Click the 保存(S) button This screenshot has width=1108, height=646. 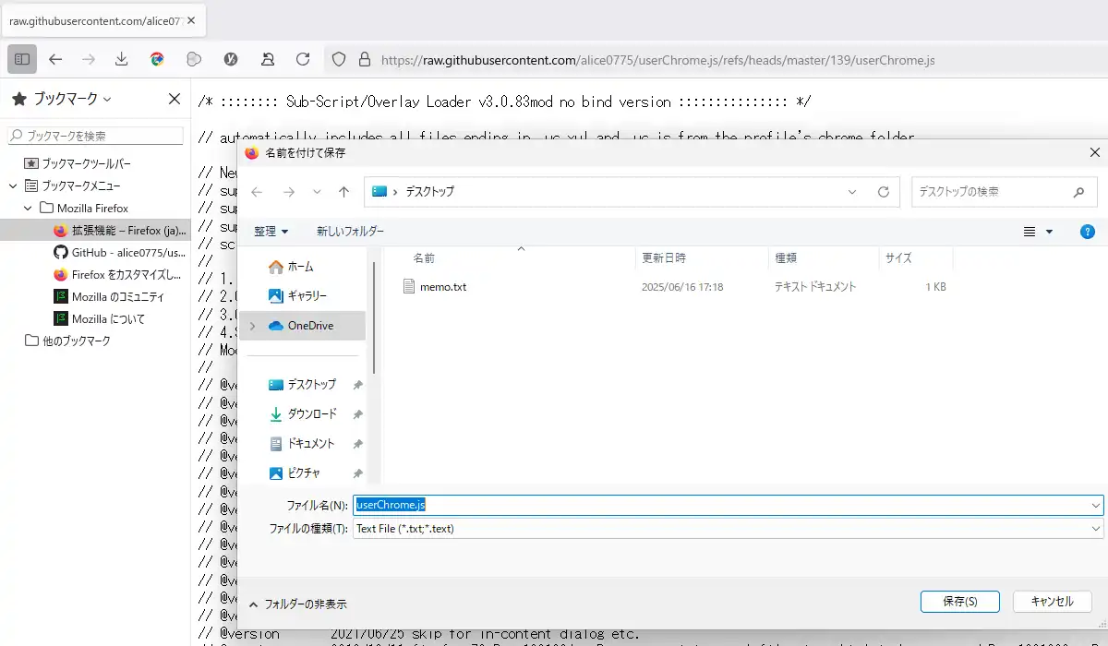coord(960,601)
